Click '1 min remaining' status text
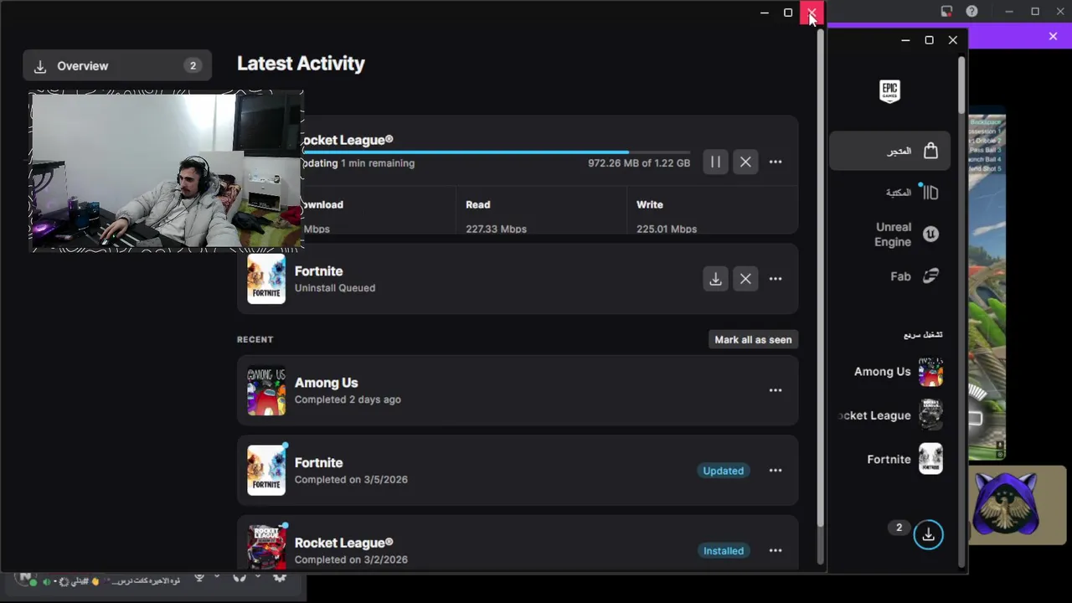This screenshot has width=1072, height=603. click(x=378, y=163)
